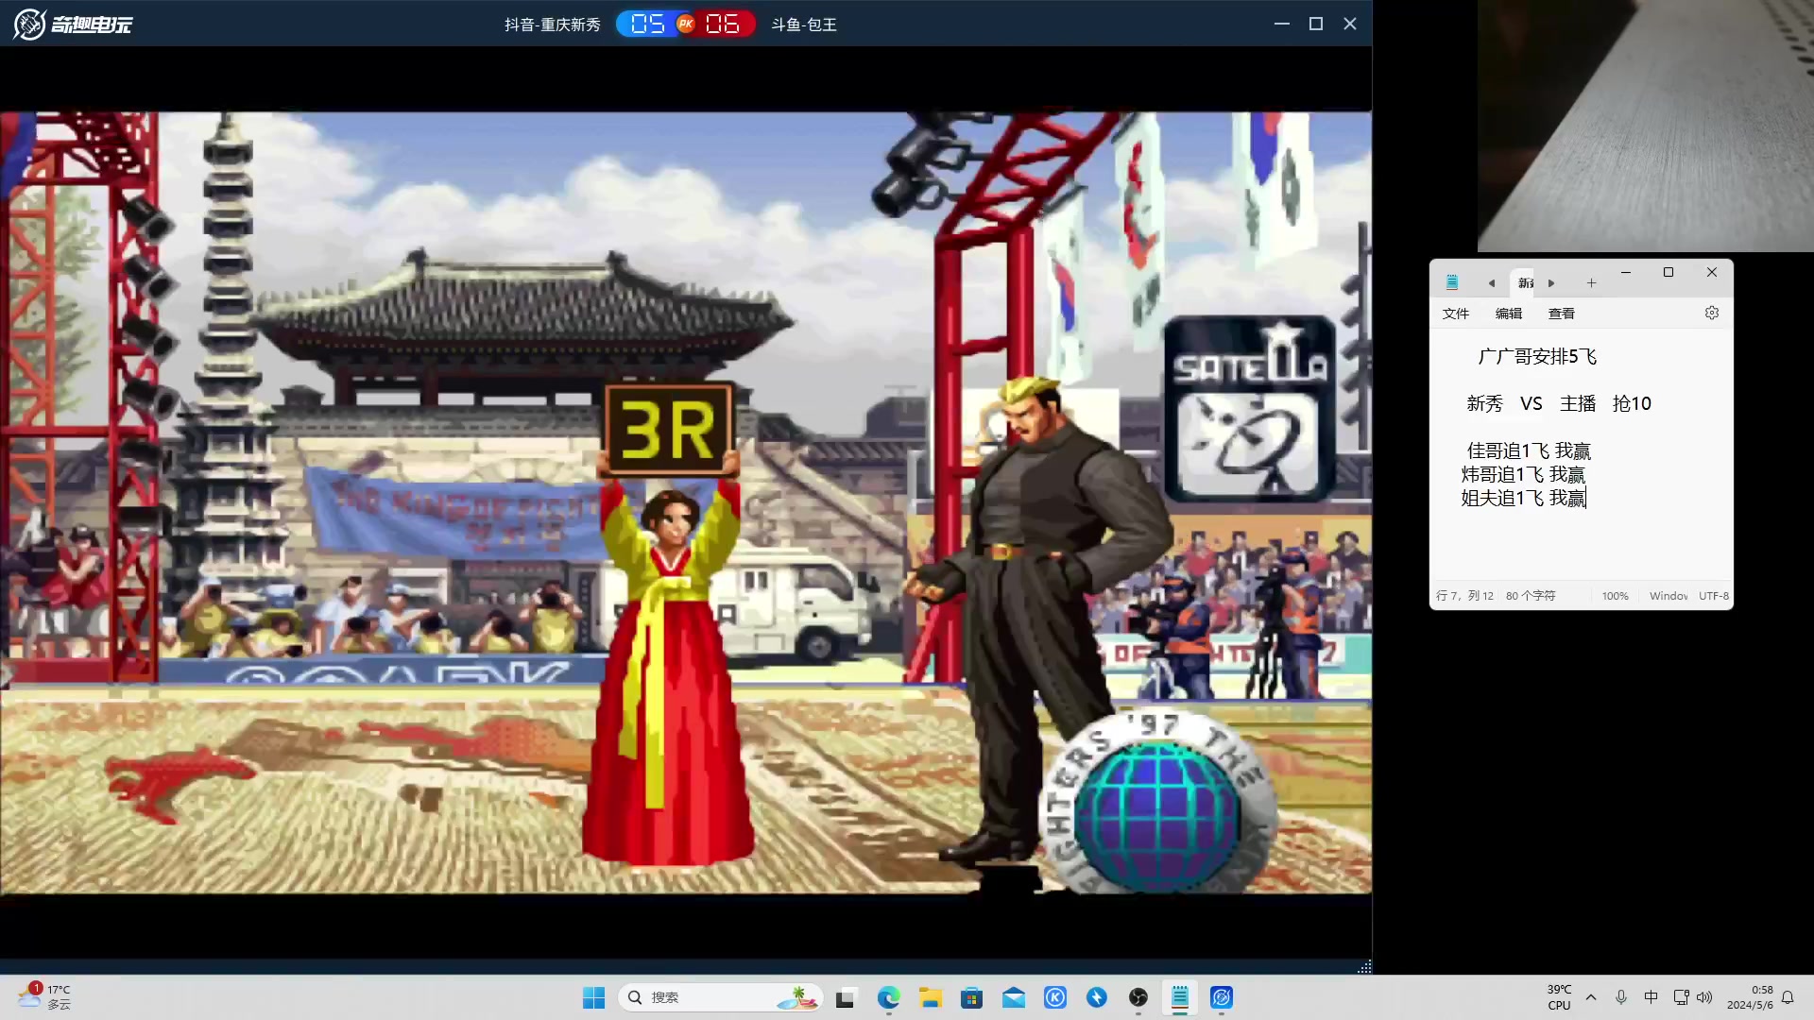Click the line 炜哥追1飞 我赢

[1523, 474]
